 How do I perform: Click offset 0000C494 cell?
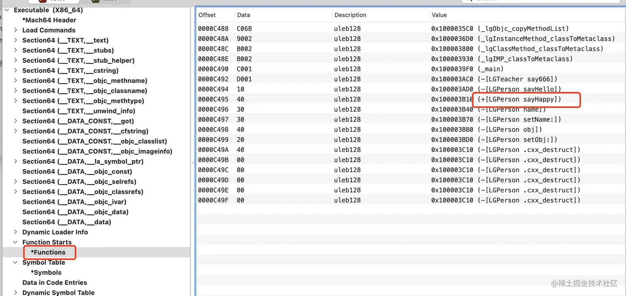point(213,89)
